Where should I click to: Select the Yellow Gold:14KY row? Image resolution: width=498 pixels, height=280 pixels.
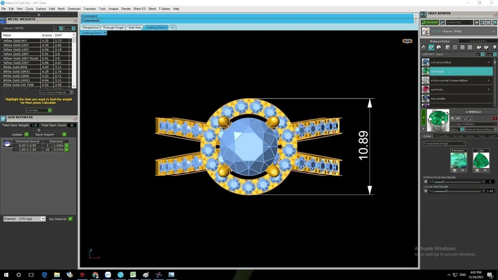tap(37, 49)
